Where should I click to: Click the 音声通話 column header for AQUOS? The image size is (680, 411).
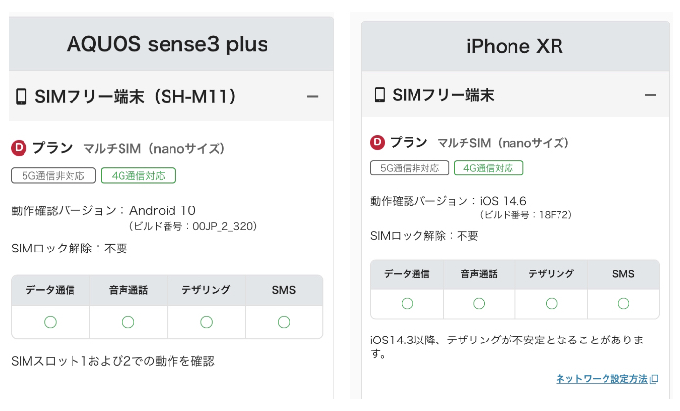click(x=128, y=290)
